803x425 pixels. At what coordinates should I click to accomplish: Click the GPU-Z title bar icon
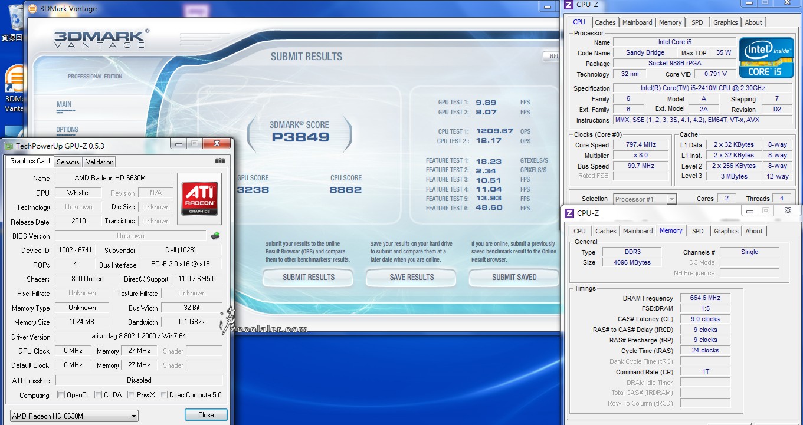pos(8,146)
